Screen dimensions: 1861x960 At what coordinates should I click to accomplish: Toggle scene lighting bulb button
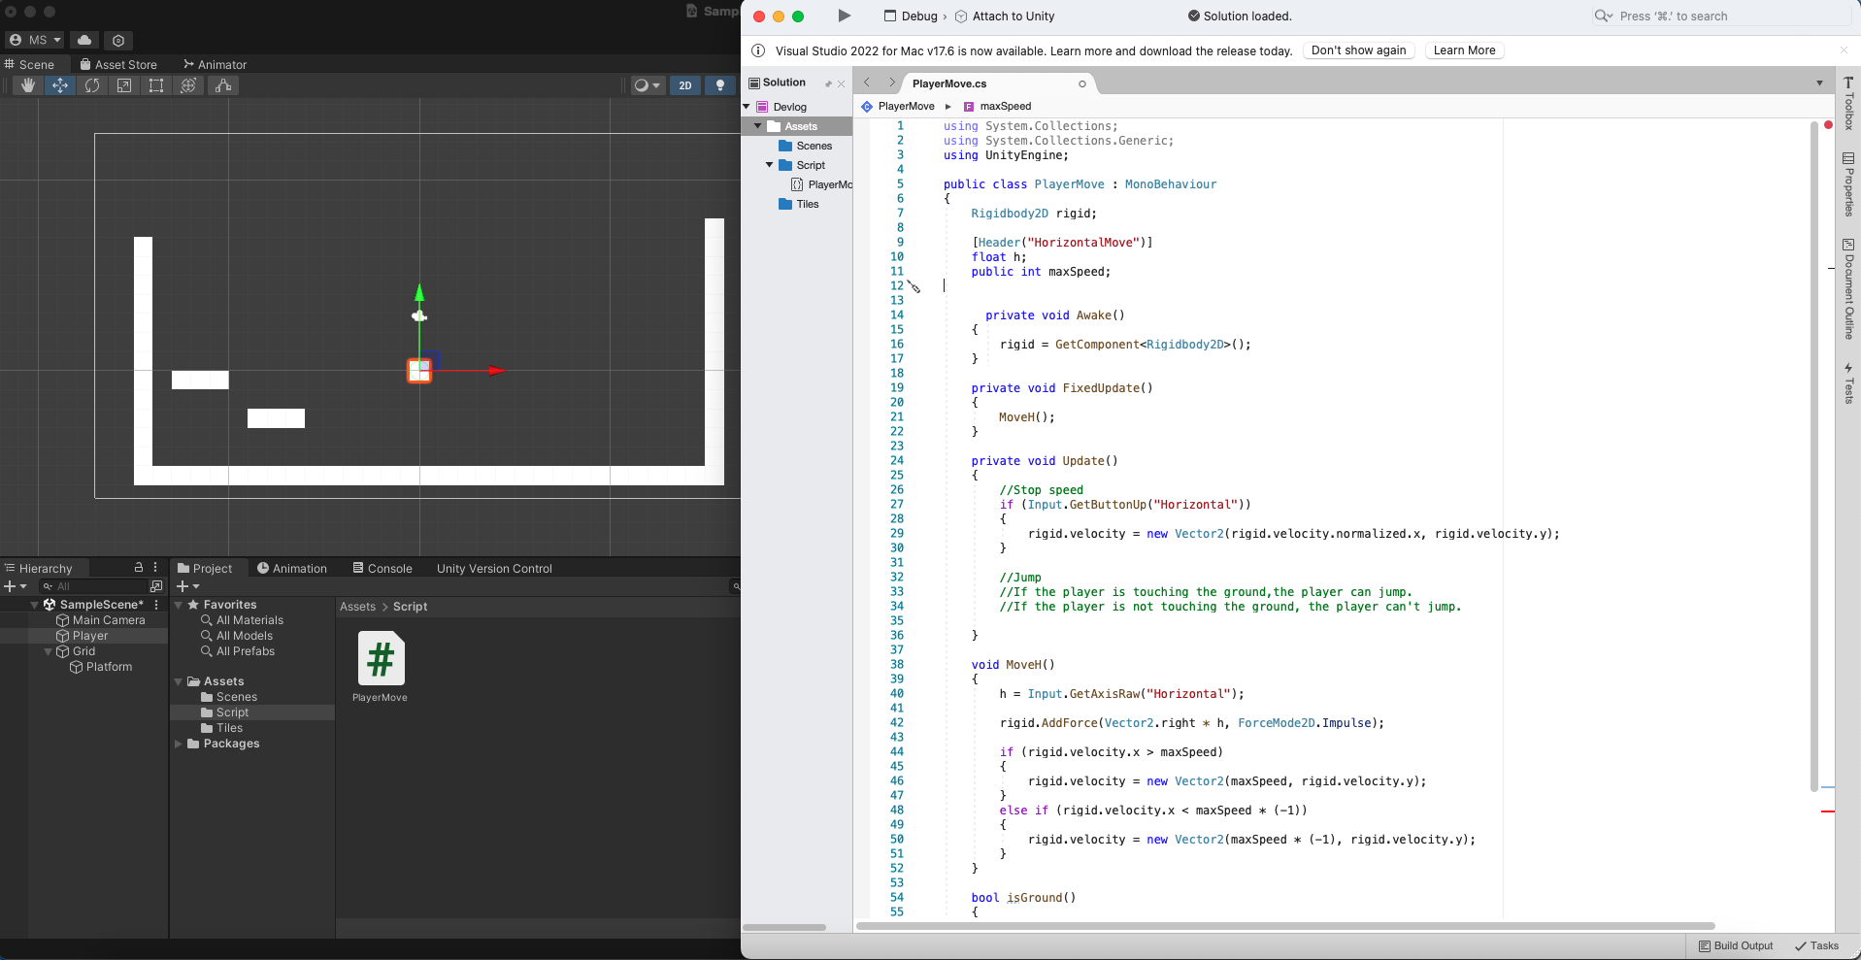(719, 85)
